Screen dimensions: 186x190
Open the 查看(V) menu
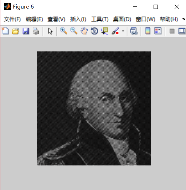click(56, 19)
